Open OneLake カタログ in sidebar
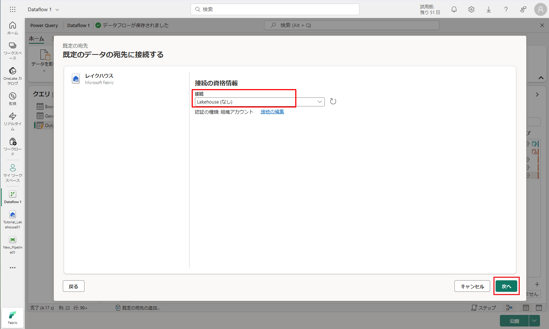Image resolution: width=549 pixels, height=329 pixels. pos(13,76)
